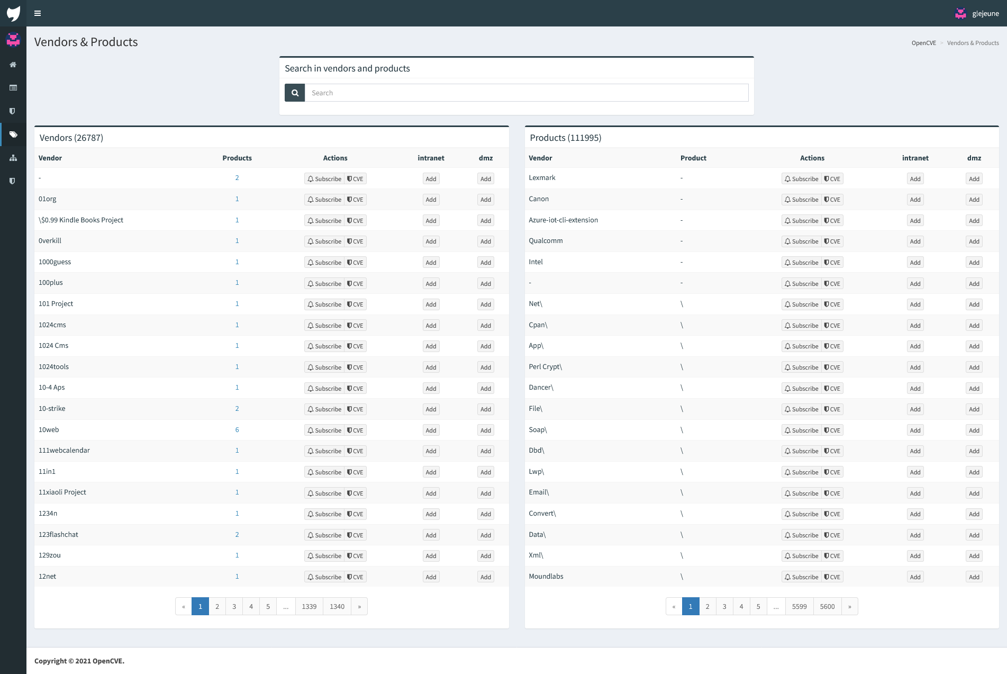Add 1234n vendor to dmz
The width and height of the screenshot is (1007, 674).
[486, 514]
